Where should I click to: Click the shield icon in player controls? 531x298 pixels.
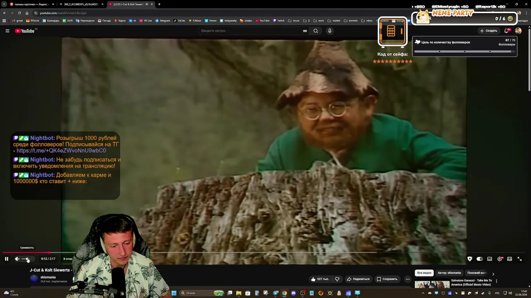point(470,259)
